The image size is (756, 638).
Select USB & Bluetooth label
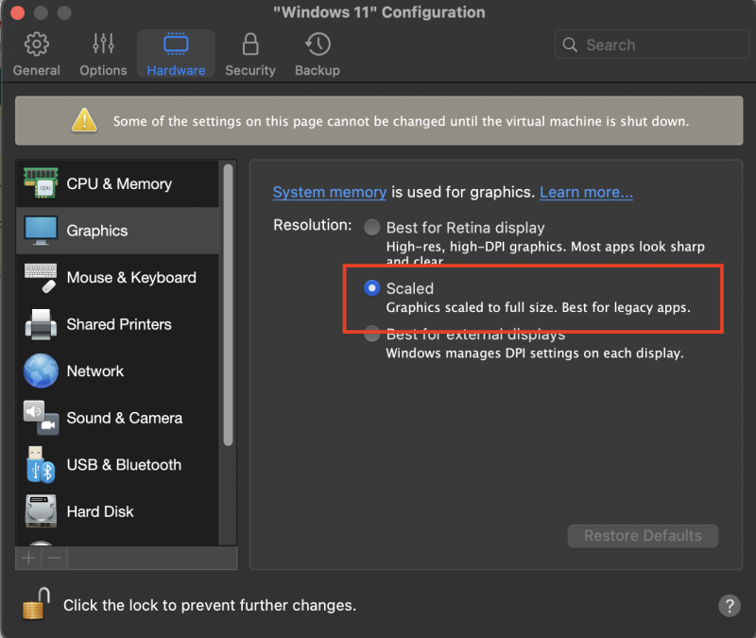124,464
